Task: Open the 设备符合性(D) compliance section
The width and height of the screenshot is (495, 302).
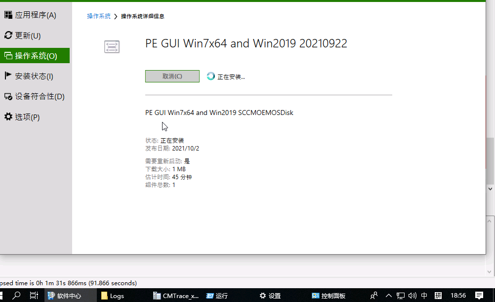Action: (35, 96)
